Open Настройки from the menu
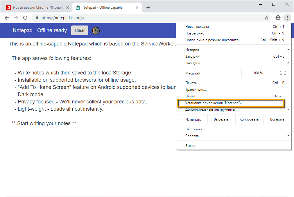Screen dimensions: 294x197 coord(234,129)
